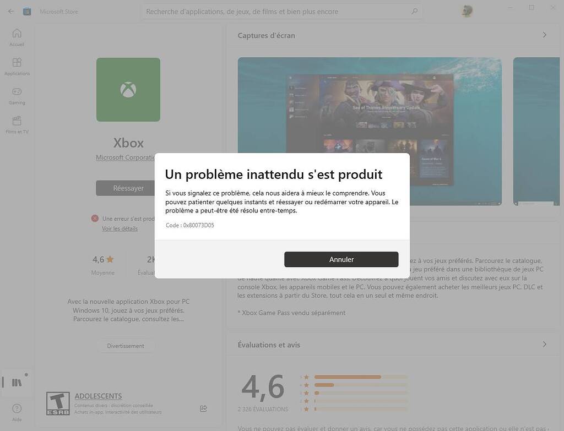Click the search magnifier icon
The width and height of the screenshot is (564, 431).
(x=414, y=11)
